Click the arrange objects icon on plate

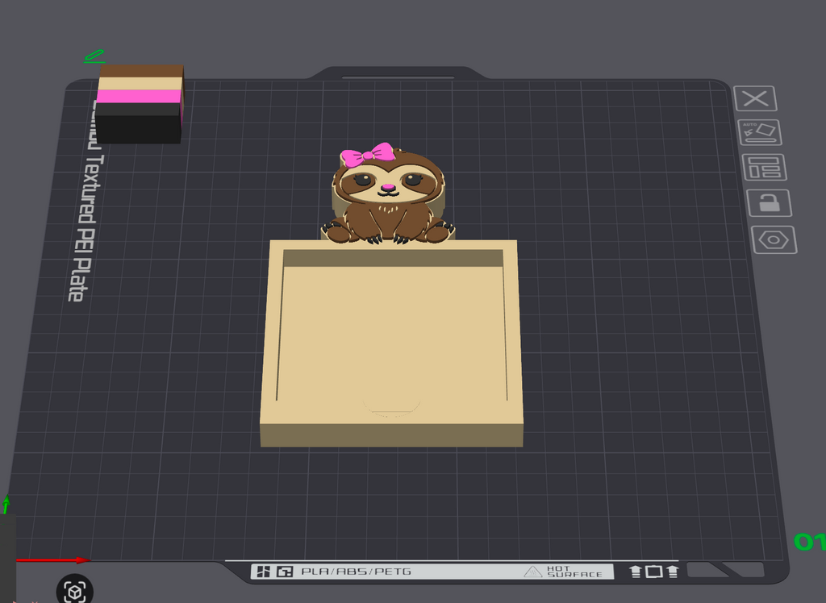pos(765,168)
